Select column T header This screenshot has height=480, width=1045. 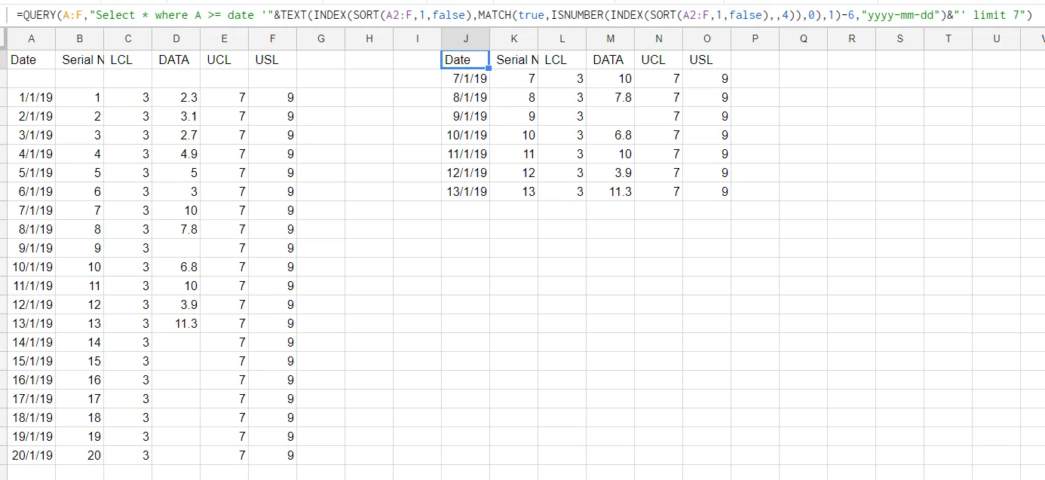pyautogui.click(x=948, y=38)
